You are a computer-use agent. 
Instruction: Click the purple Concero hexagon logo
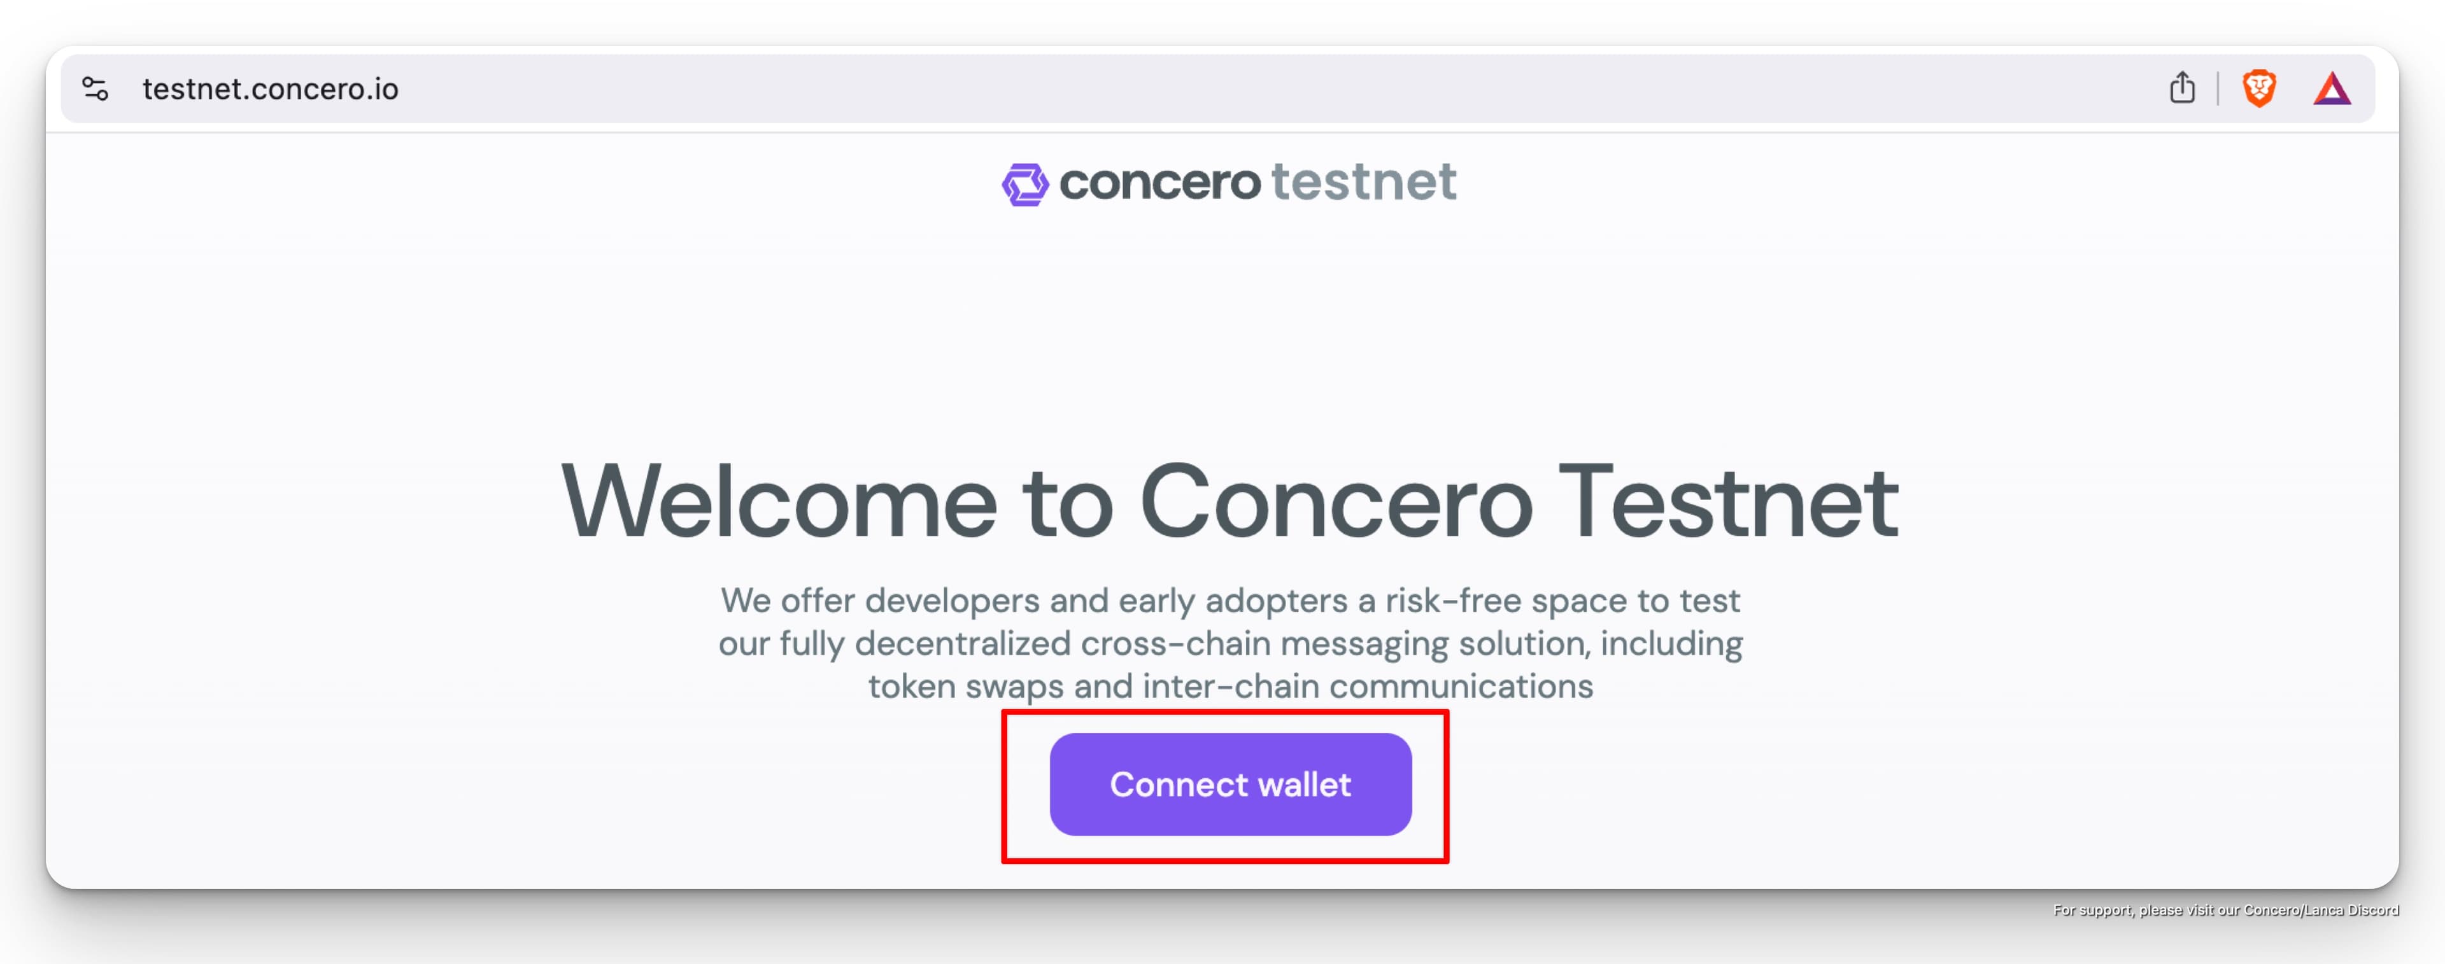click(1025, 183)
